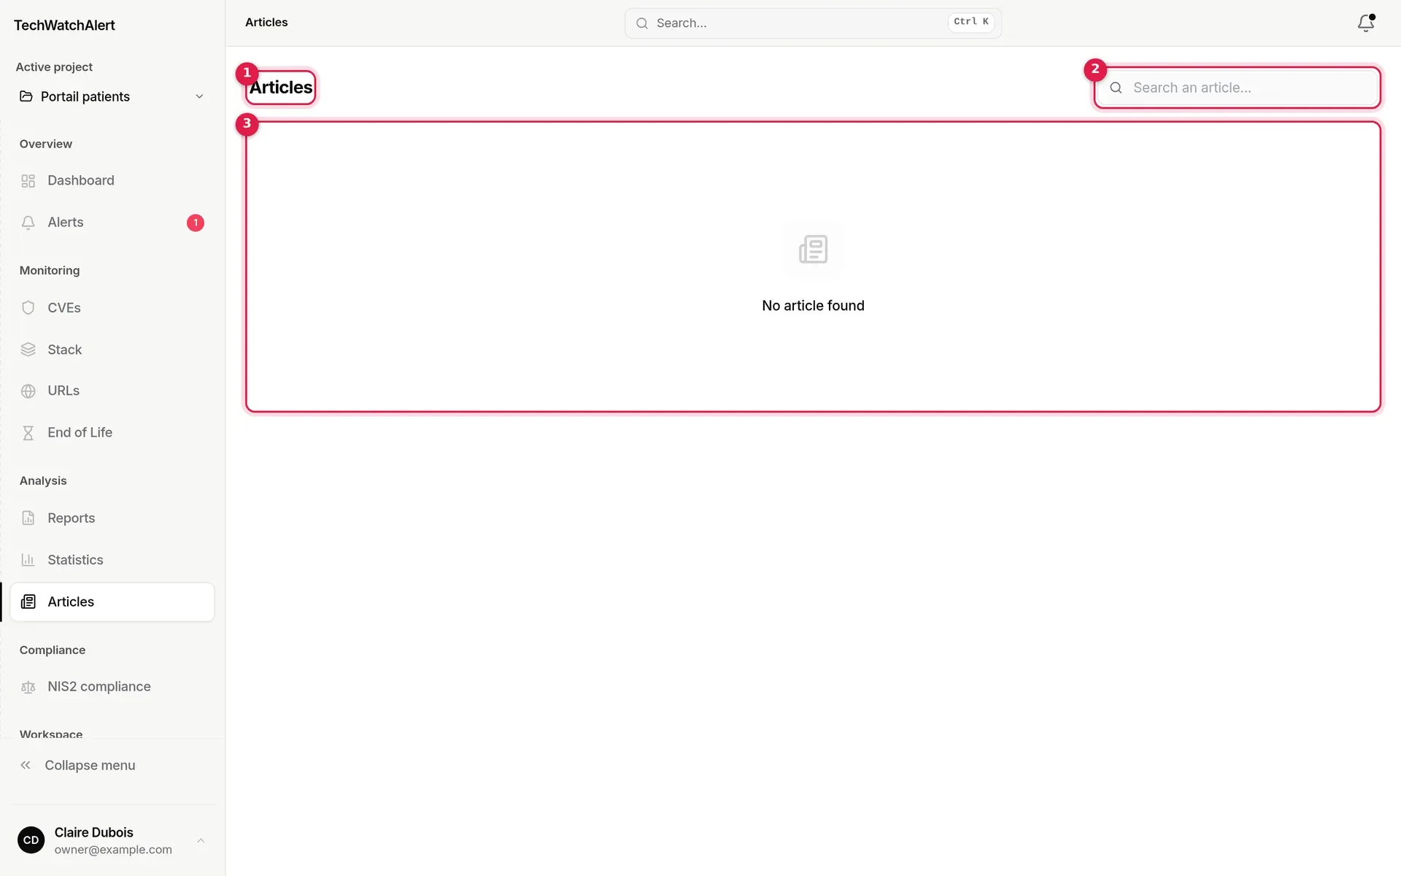
Task: Click the Alerts bell icon in sidebar
Action: pyautogui.click(x=28, y=223)
